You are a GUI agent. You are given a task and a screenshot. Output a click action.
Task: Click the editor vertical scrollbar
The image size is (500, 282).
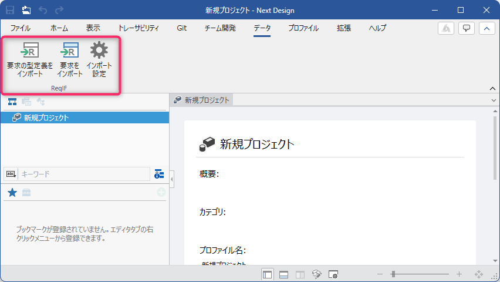click(495, 147)
